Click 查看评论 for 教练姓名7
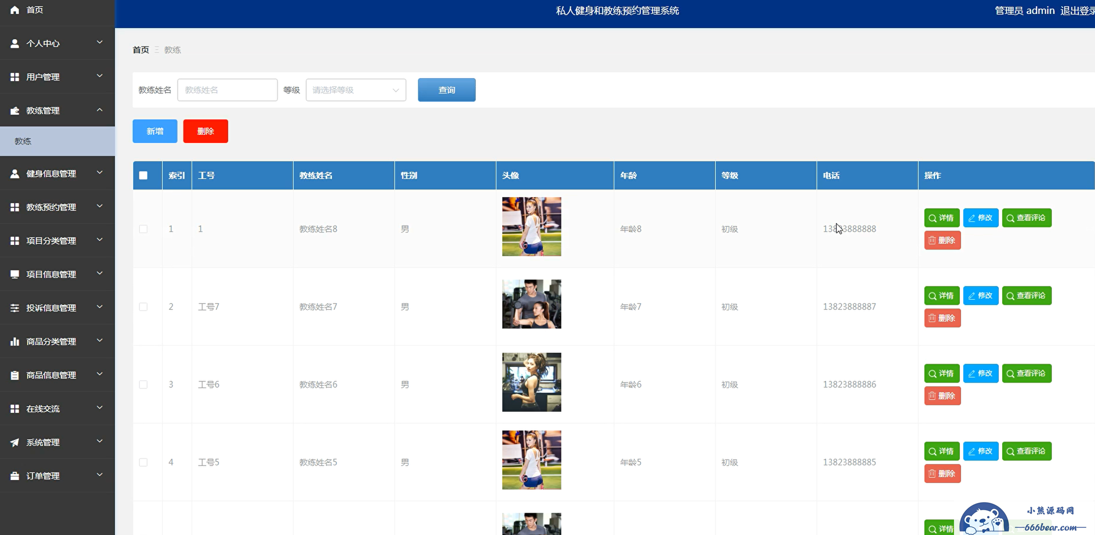This screenshot has width=1095, height=535. pyautogui.click(x=1026, y=295)
